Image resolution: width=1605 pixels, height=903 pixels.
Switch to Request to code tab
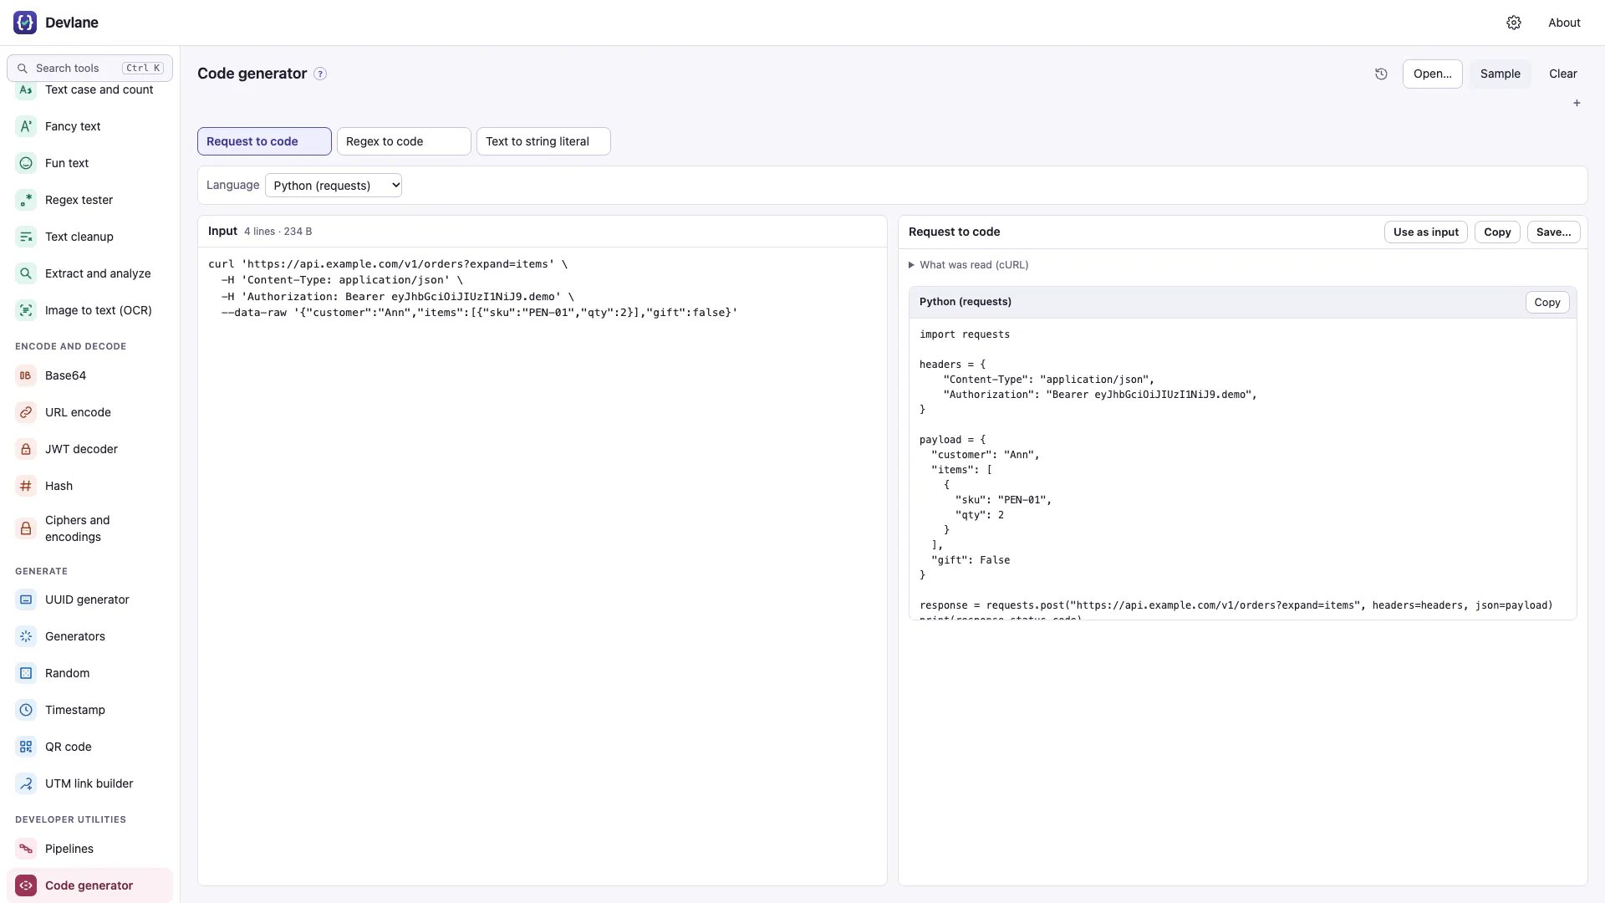pos(264,141)
